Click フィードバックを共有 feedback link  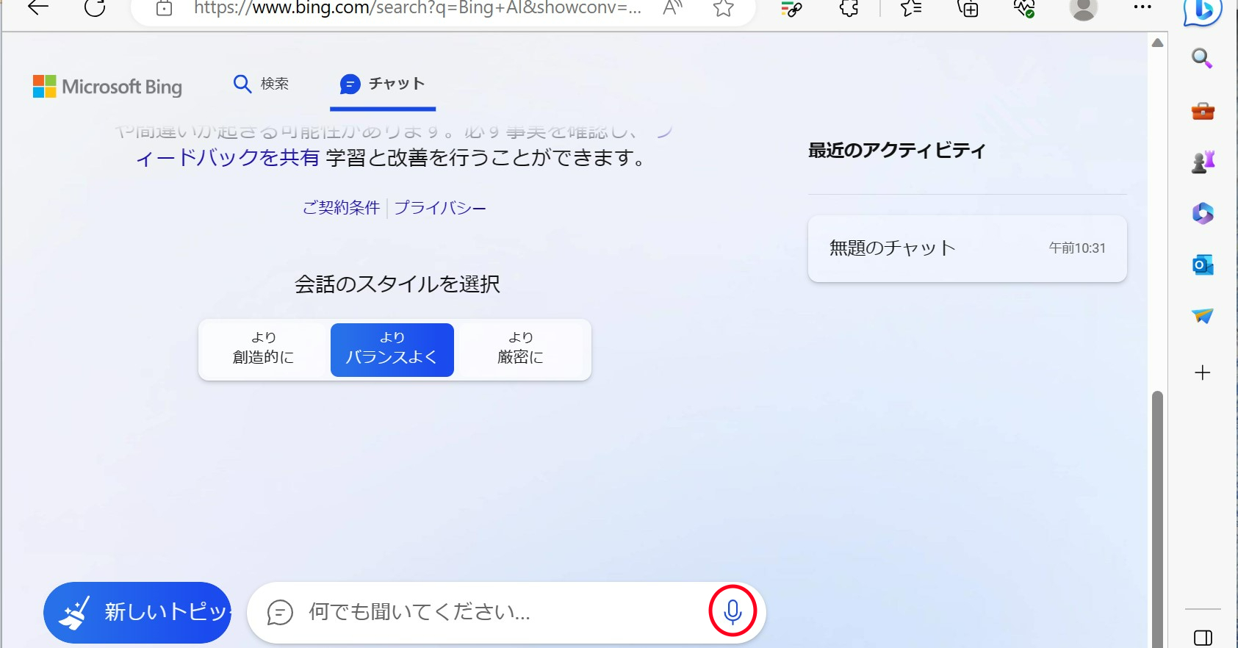point(228,157)
